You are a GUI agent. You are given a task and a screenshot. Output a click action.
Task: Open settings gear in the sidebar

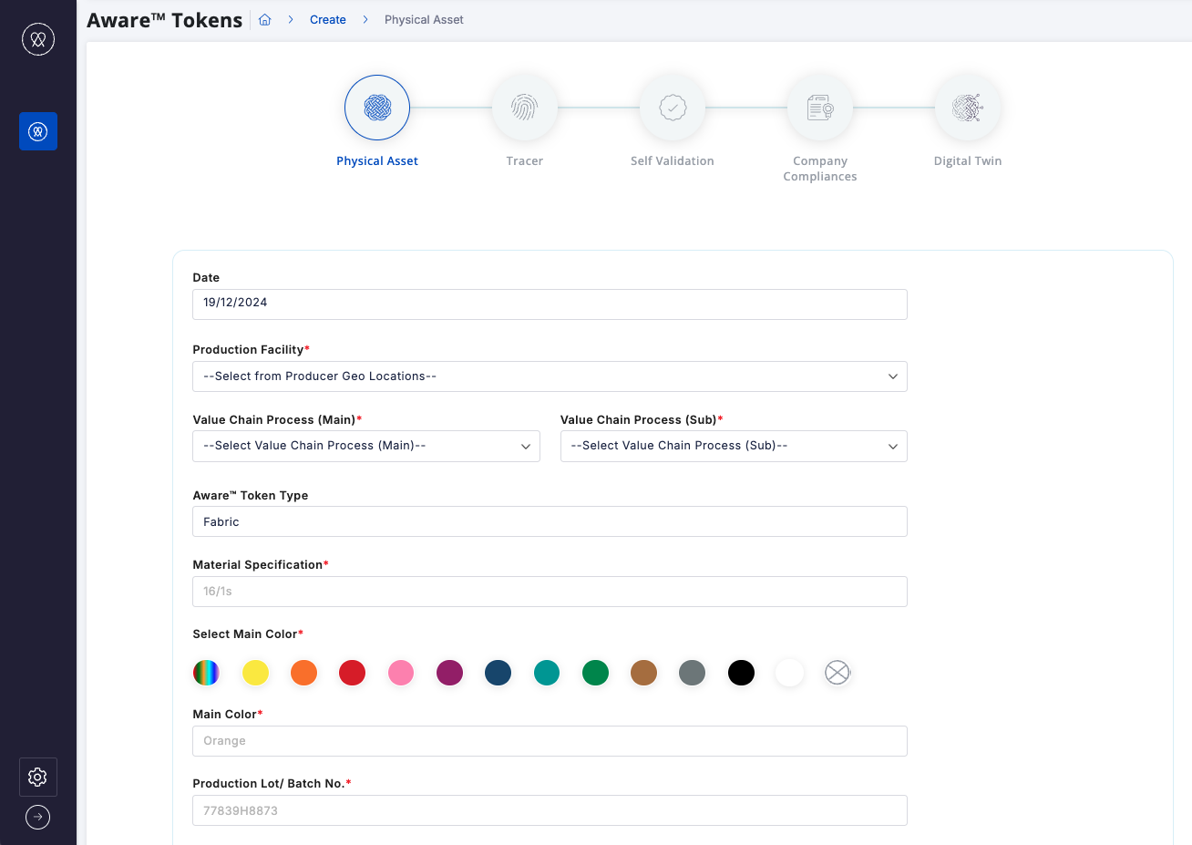pos(37,777)
